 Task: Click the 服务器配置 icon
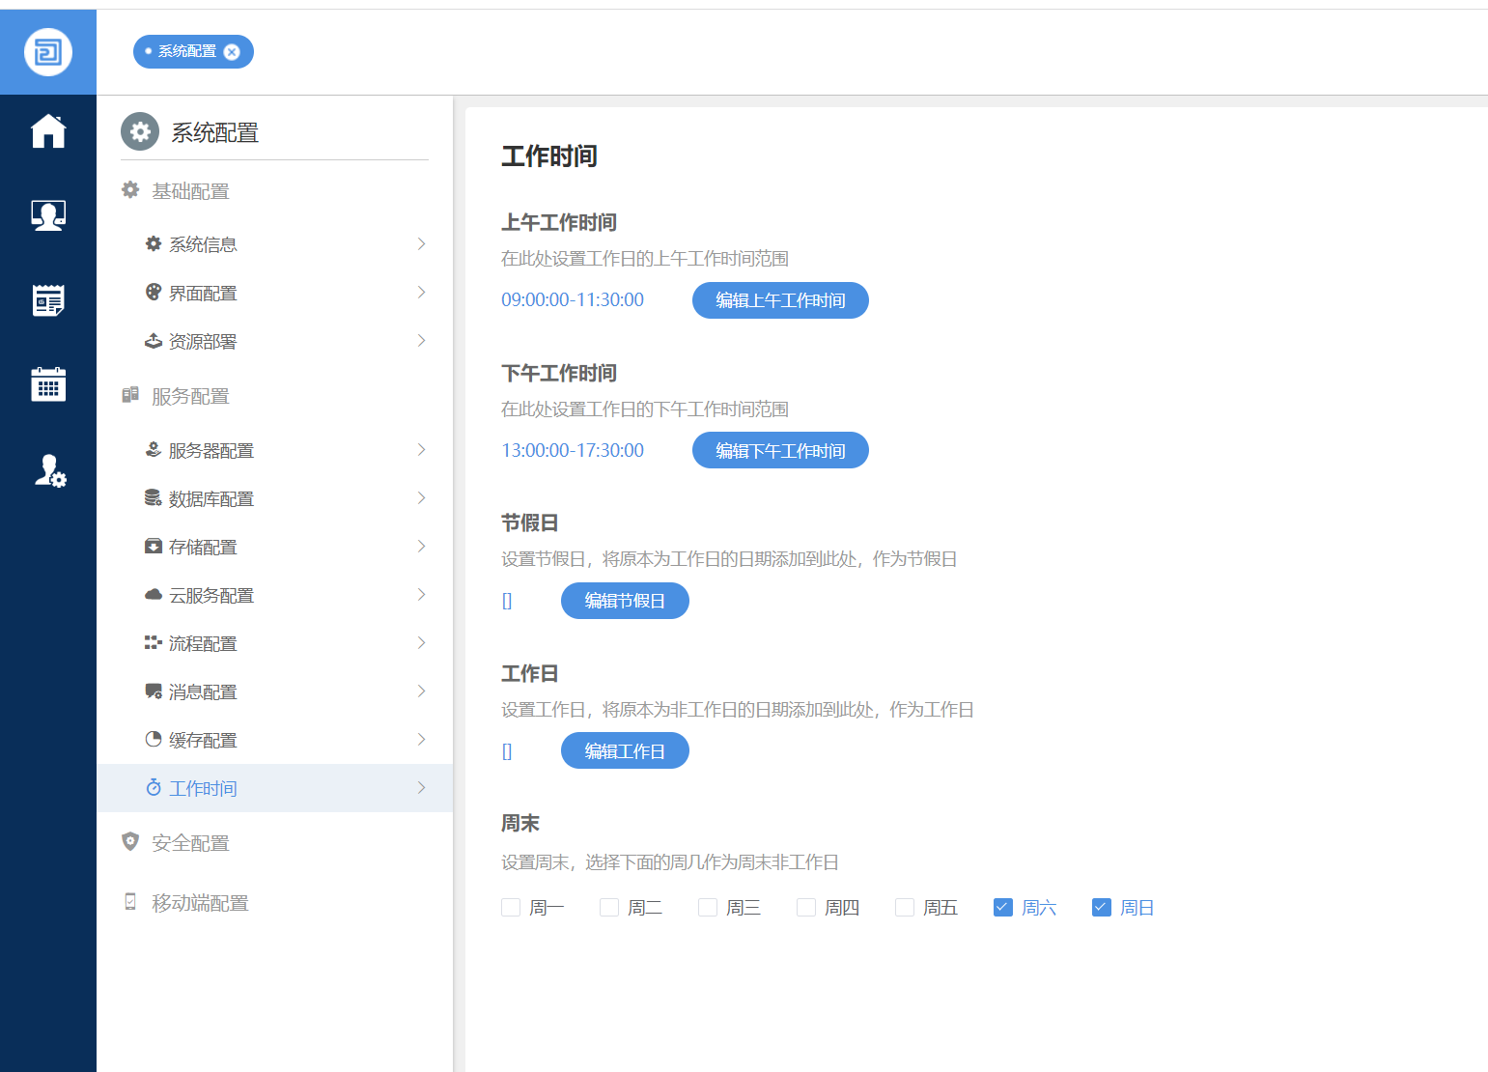pos(154,450)
